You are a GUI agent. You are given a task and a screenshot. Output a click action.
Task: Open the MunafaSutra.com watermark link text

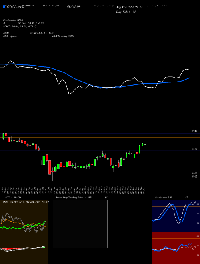click(x=164, y=6)
